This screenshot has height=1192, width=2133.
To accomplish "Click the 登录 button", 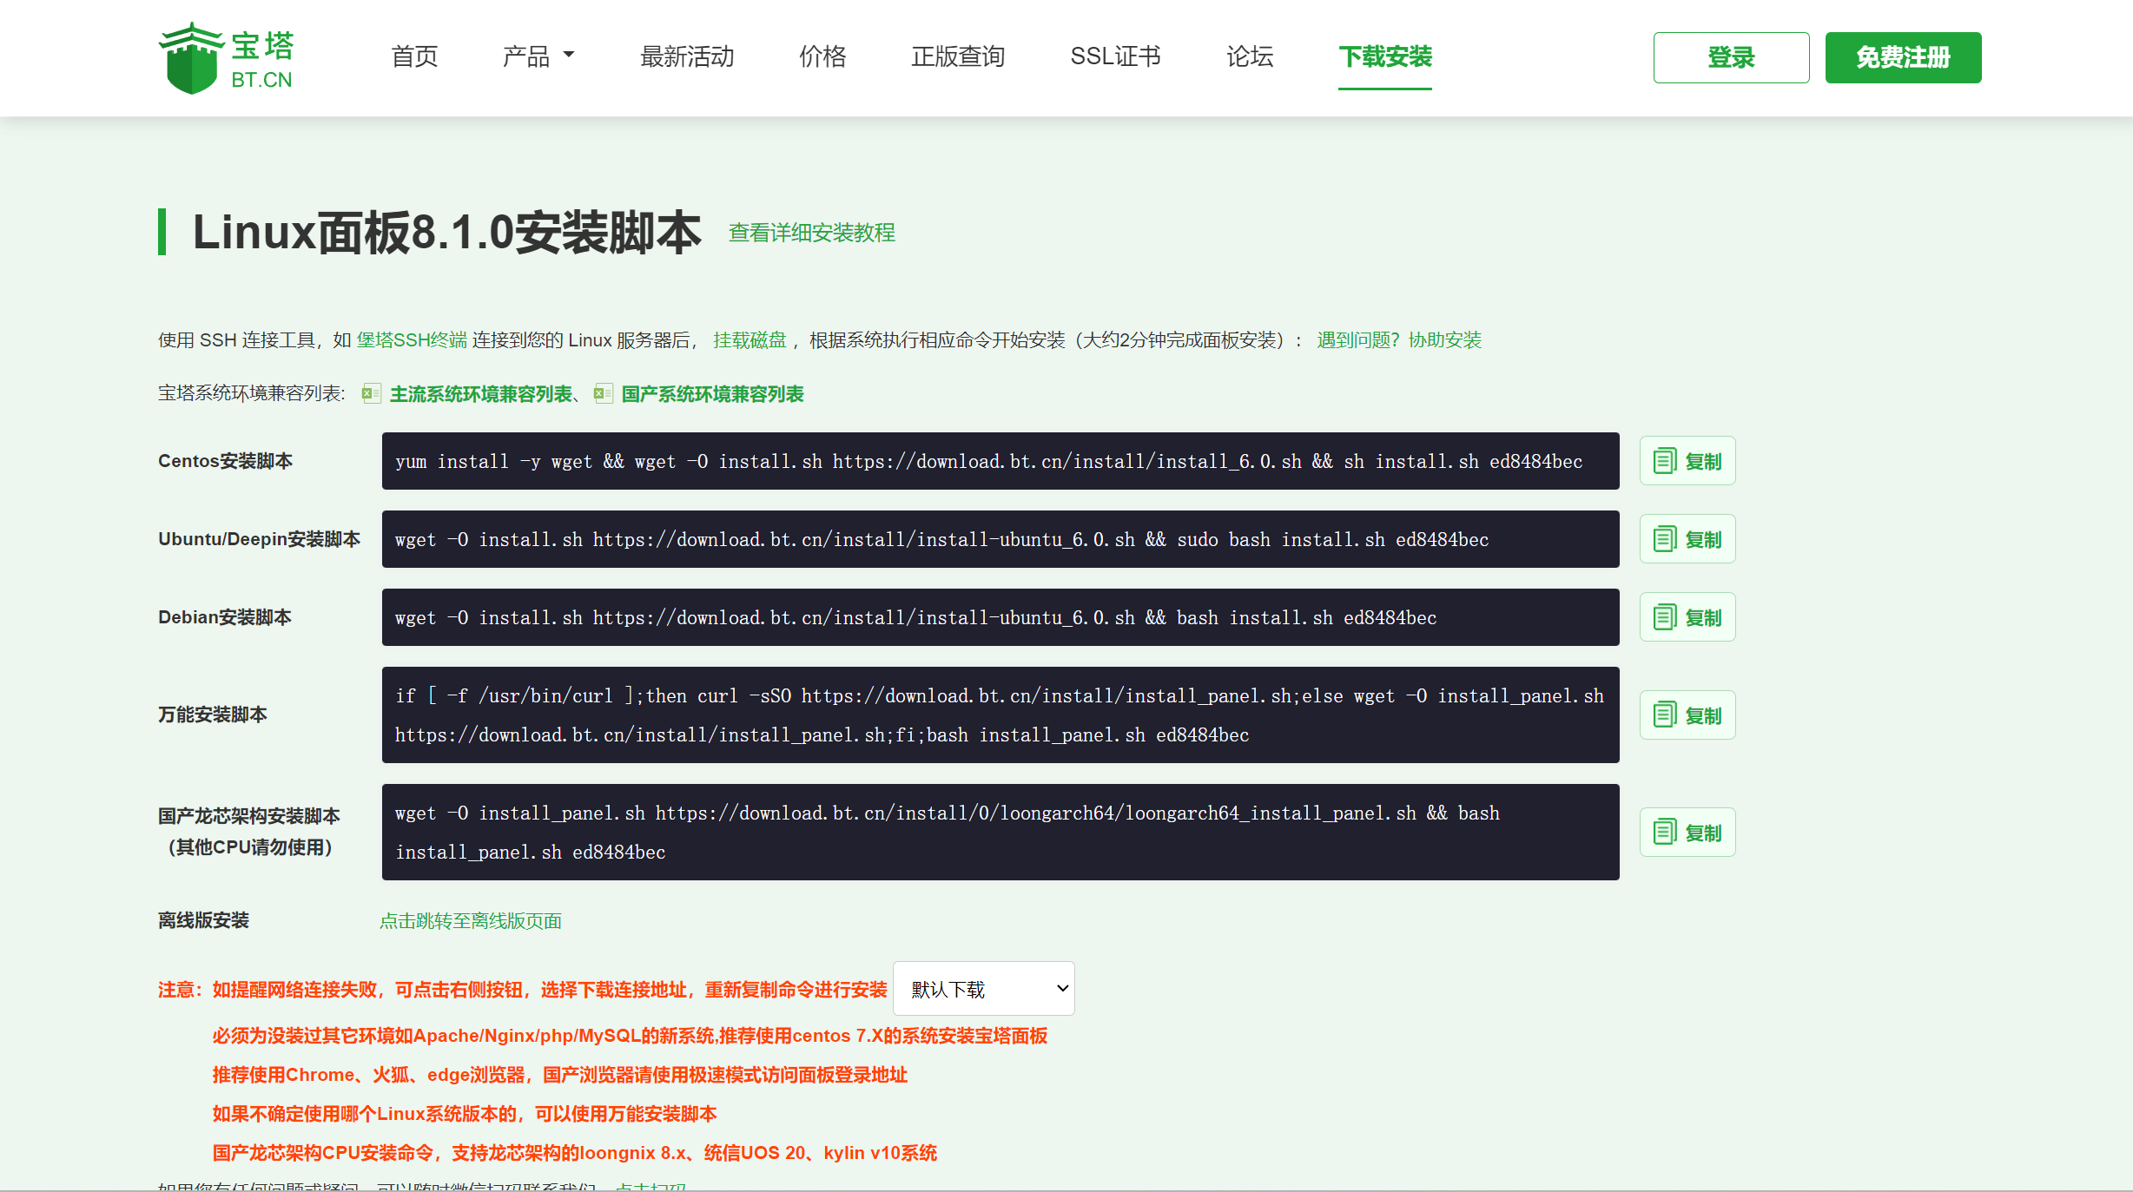I will pos(1731,57).
